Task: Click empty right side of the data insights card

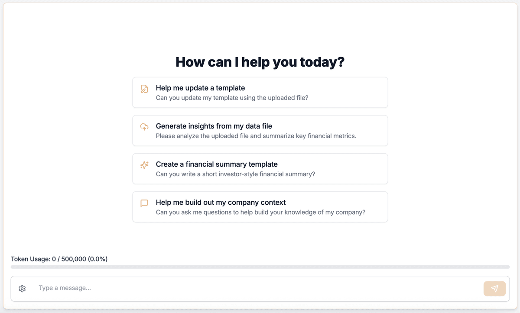Action: tap(373, 131)
